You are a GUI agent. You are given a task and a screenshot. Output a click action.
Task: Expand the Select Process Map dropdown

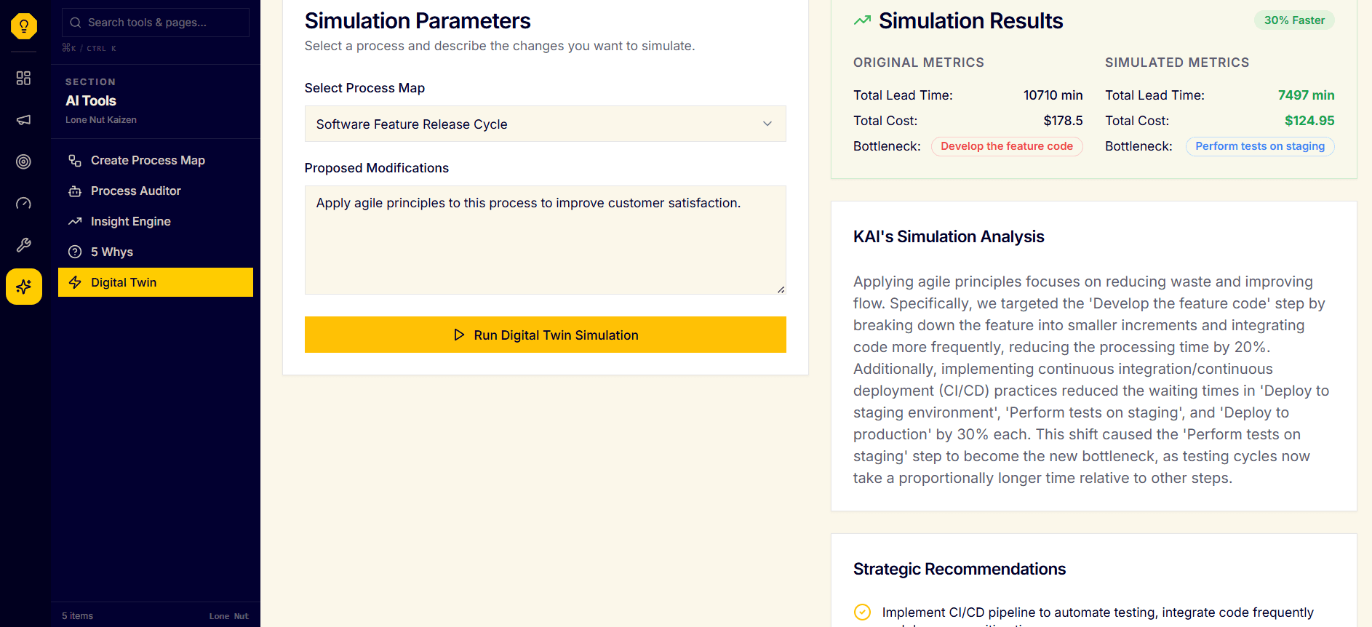point(545,124)
